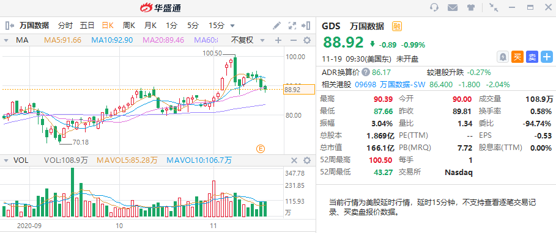
Task: Open 万国数据-SW related stock link
Action: pyautogui.click(x=402, y=85)
